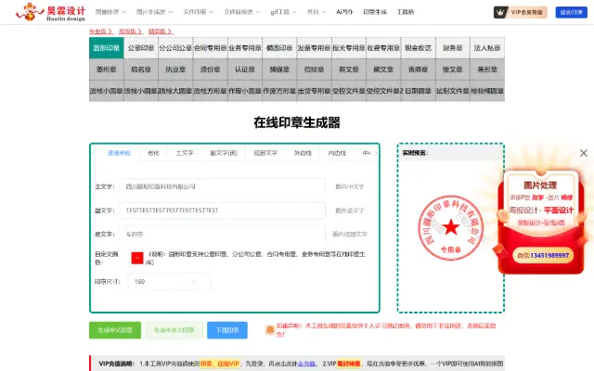The width and height of the screenshot is (594, 371).
Task: Select 收费专用章 stamp type
Action: coord(383,48)
